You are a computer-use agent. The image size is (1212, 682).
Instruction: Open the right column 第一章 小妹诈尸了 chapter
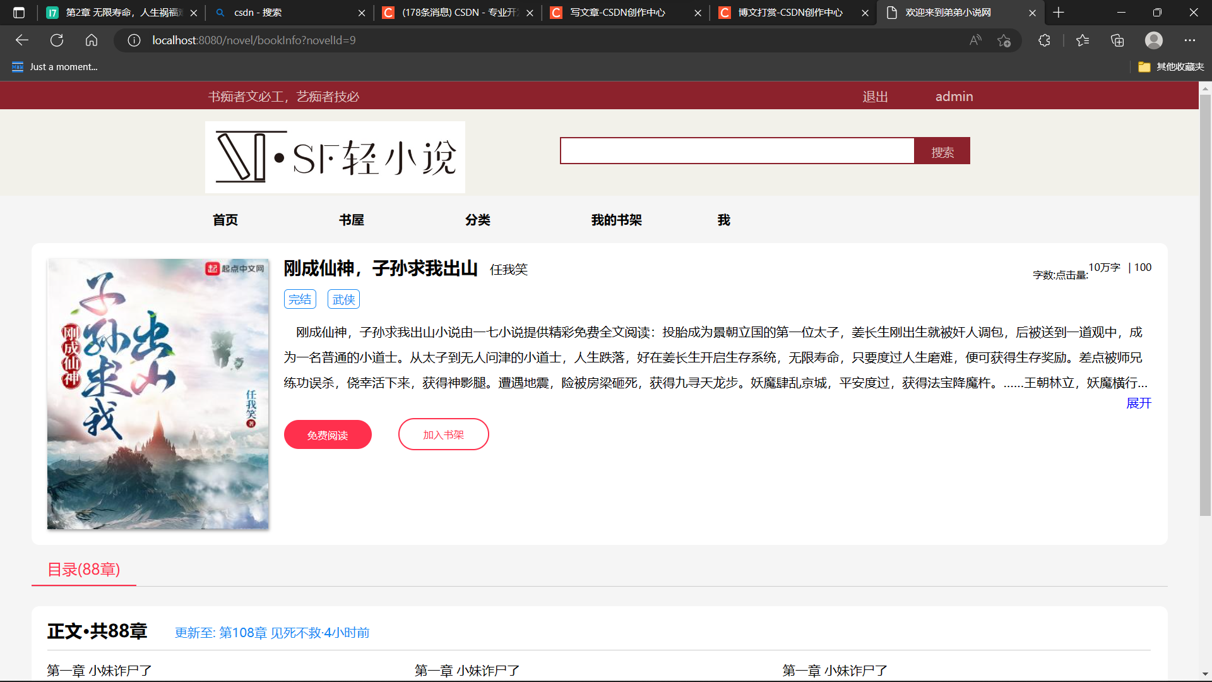click(x=835, y=670)
